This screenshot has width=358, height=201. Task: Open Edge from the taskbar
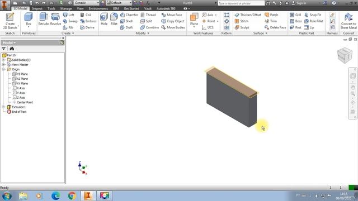[x=55, y=196]
